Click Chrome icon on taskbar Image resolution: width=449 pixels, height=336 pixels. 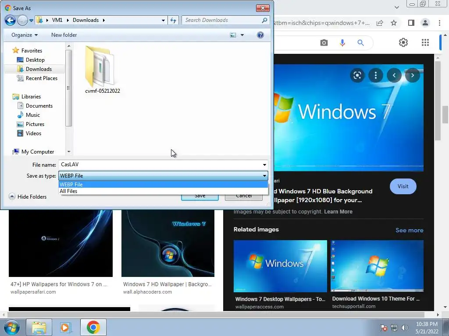pyautogui.click(x=93, y=327)
